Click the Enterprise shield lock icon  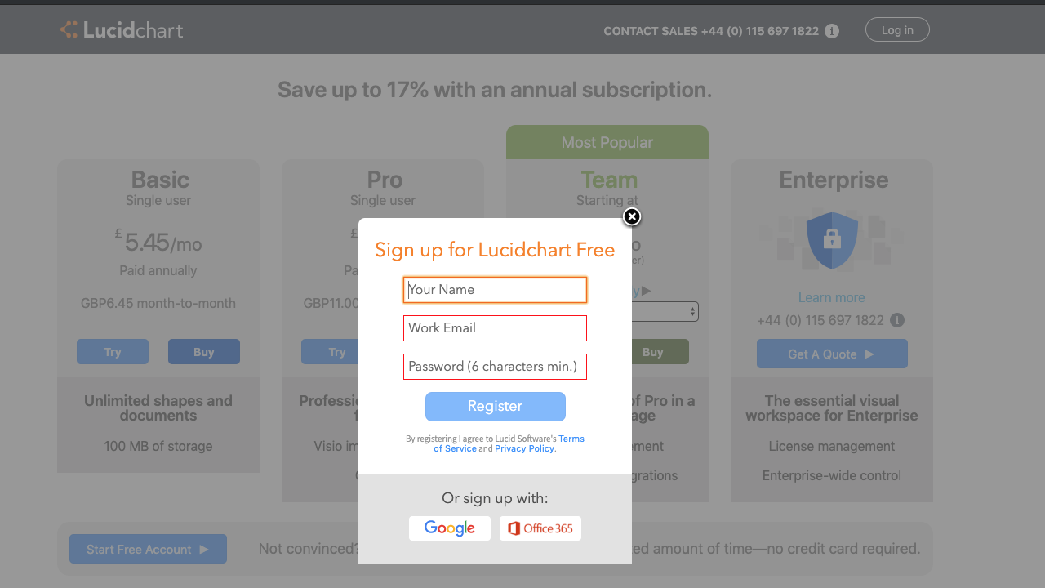coord(832,240)
